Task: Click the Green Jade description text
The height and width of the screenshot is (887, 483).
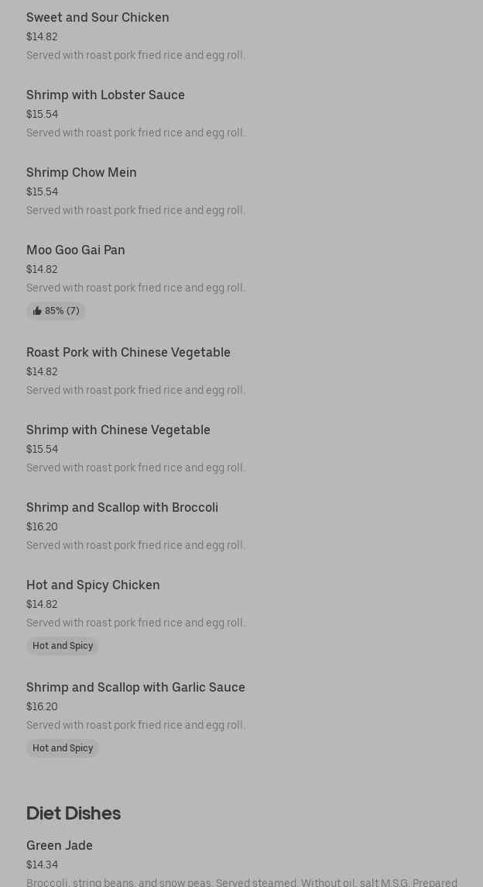Action: (241, 882)
